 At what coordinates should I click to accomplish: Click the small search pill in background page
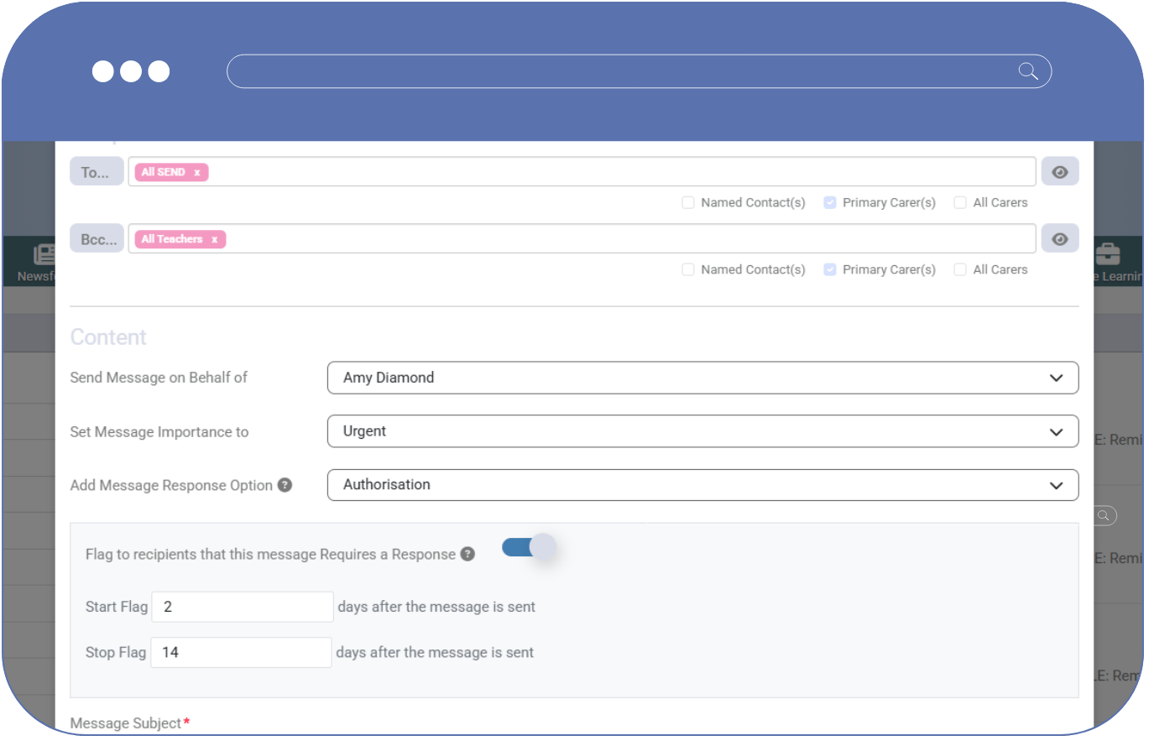(x=1104, y=515)
